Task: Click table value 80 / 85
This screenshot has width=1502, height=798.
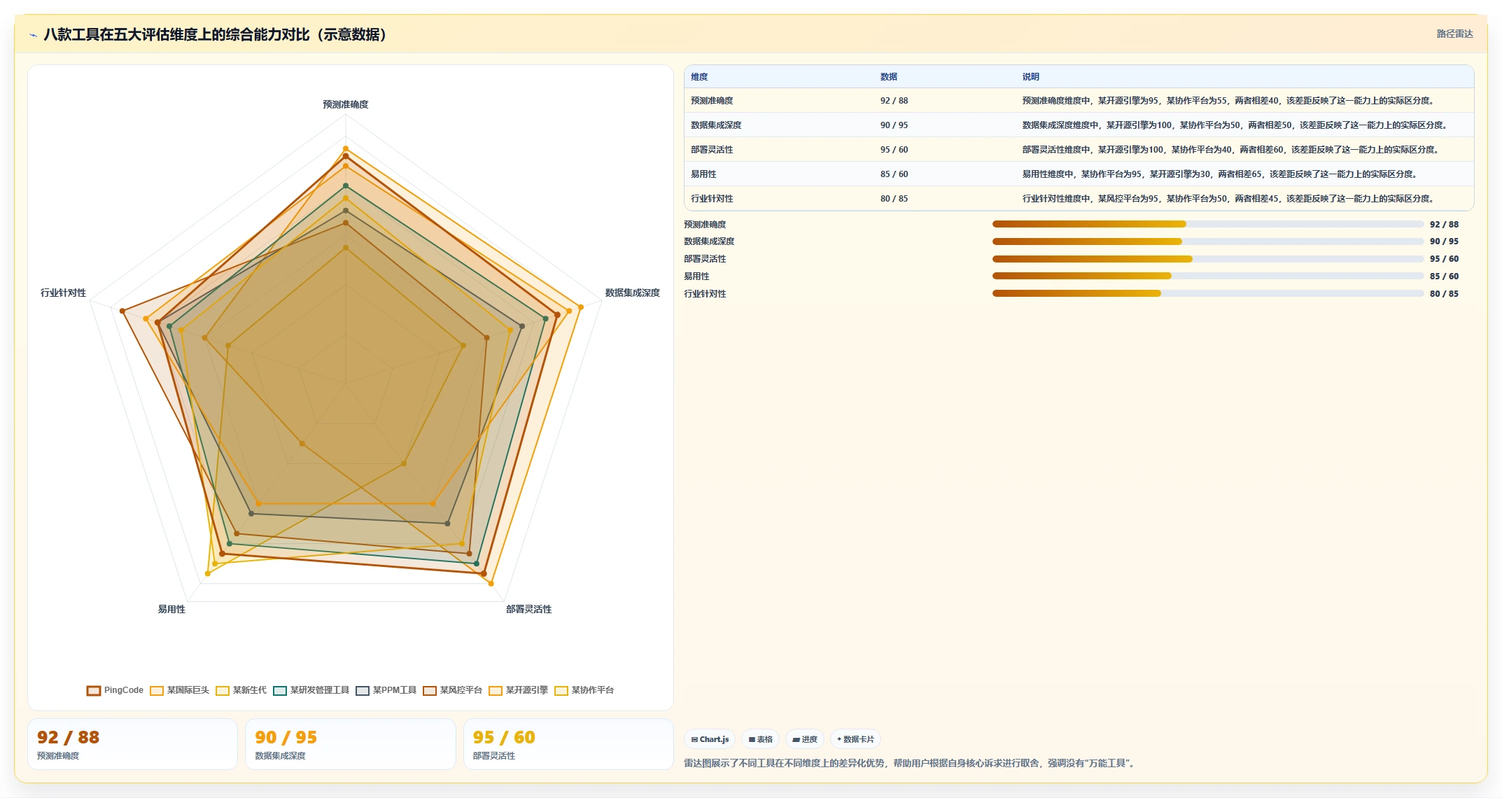Action: (894, 199)
